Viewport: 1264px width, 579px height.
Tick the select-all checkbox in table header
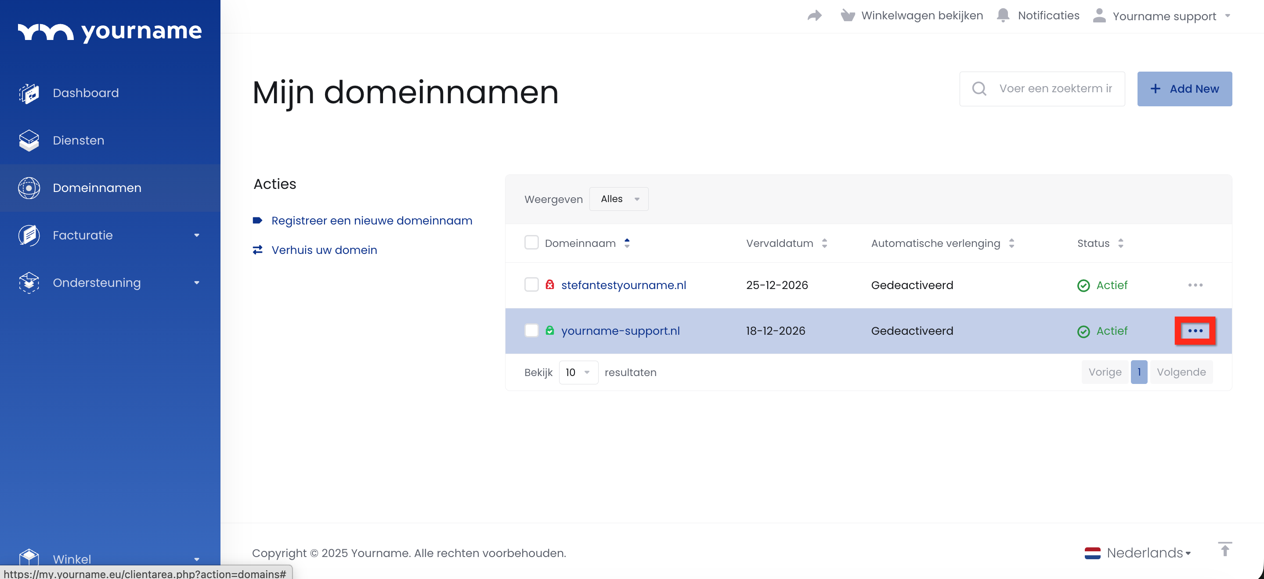tap(531, 242)
